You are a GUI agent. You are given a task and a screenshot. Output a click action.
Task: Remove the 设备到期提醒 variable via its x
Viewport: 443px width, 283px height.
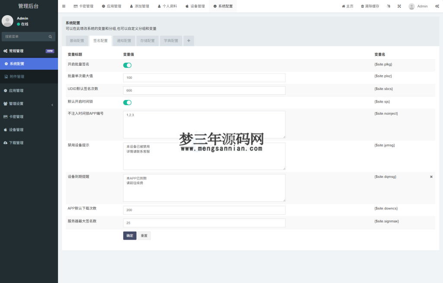click(x=431, y=177)
